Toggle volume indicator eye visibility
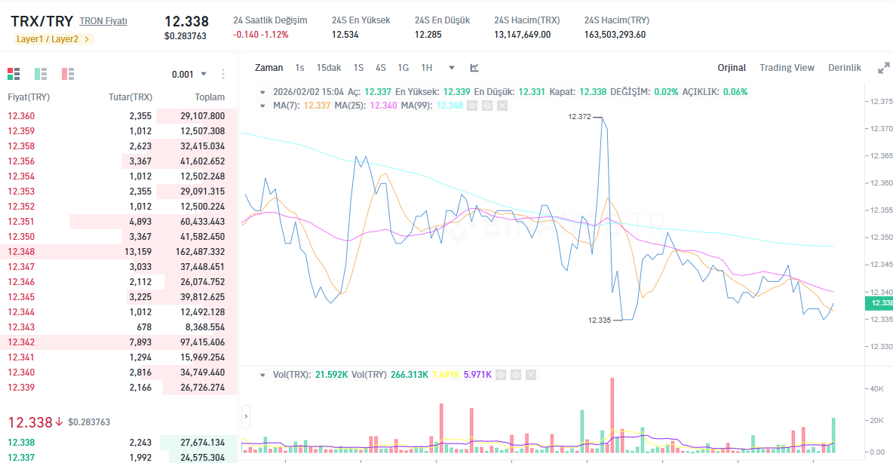Image resolution: width=893 pixels, height=463 pixels. [501, 375]
